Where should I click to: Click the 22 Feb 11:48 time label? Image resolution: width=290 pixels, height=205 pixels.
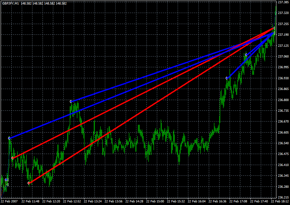[31, 201]
